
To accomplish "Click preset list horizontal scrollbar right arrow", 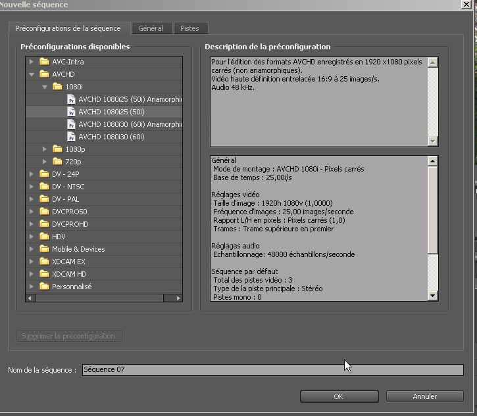I will [x=178, y=298].
